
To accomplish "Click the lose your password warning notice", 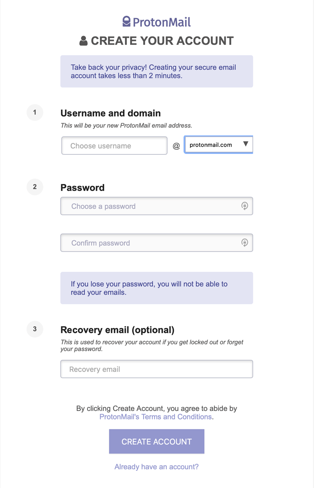I will (x=157, y=288).
